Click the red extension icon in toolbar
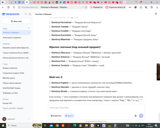 pyautogui.click(x=130, y=7)
